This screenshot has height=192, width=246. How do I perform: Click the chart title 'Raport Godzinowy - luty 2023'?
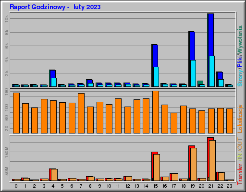(55, 7)
